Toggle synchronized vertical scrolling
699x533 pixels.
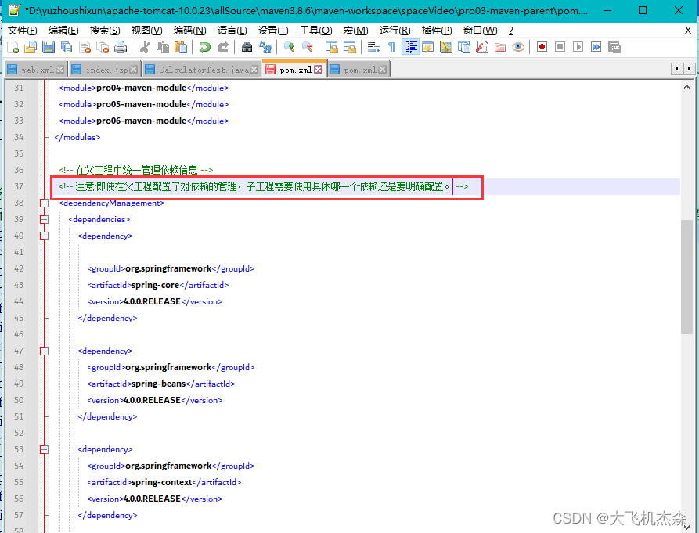[331, 47]
